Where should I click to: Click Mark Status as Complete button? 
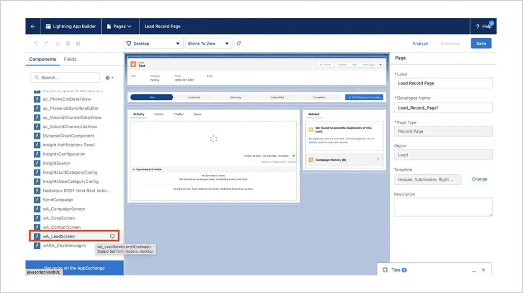tap(364, 97)
